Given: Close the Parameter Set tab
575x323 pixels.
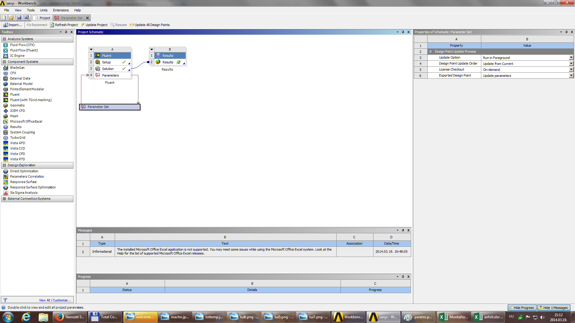Looking at the screenshot, I should 87,18.
